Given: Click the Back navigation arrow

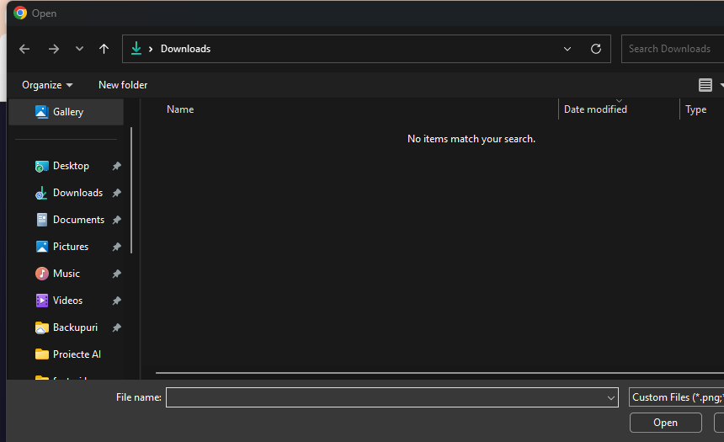Looking at the screenshot, I should coord(24,49).
